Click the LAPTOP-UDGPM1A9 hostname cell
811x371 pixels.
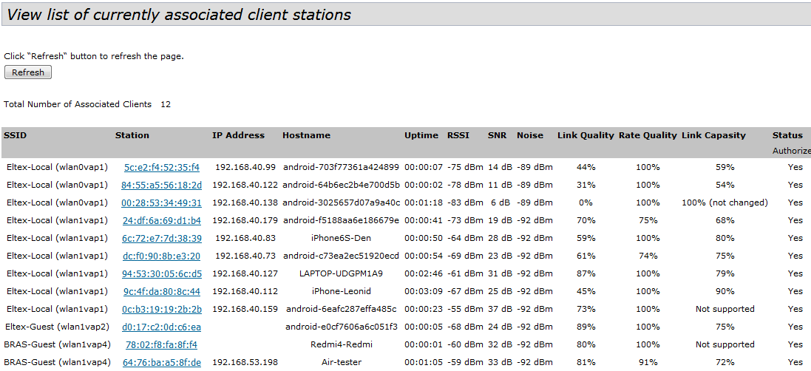342,273
